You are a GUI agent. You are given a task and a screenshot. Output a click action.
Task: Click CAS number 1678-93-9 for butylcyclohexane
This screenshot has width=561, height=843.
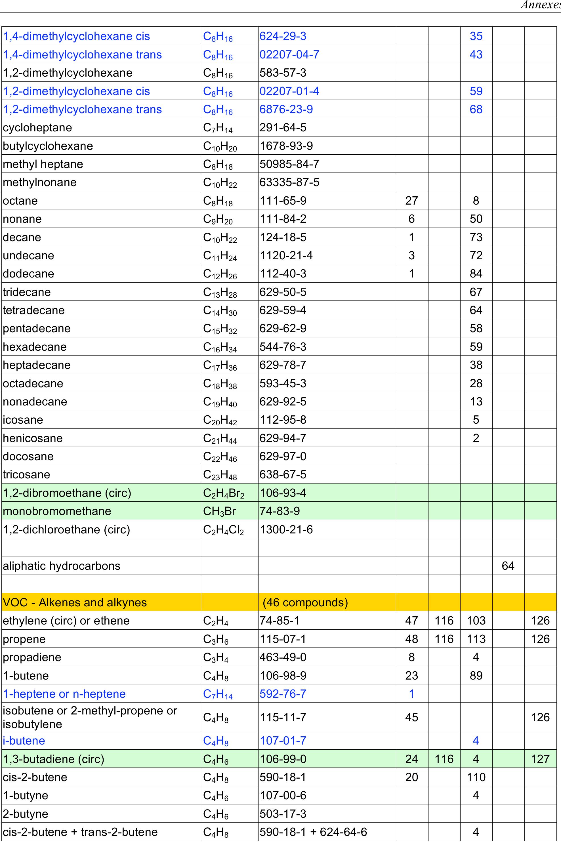pos(286,146)
